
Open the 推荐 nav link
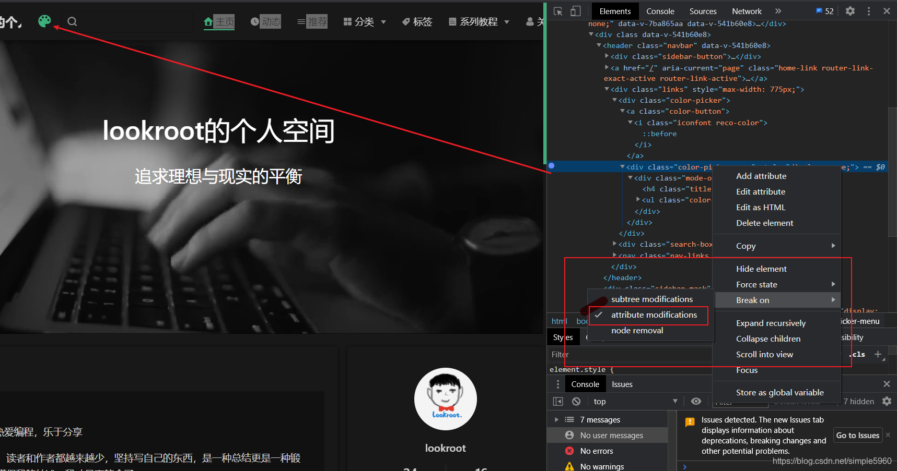[x=312, y=21]
